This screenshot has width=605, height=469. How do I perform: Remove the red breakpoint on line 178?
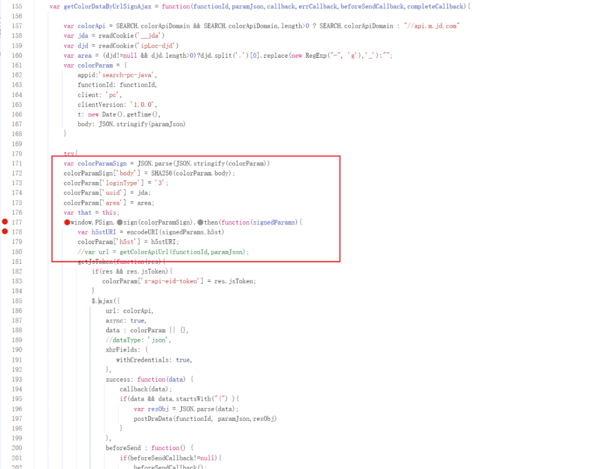tap(5, 232)
